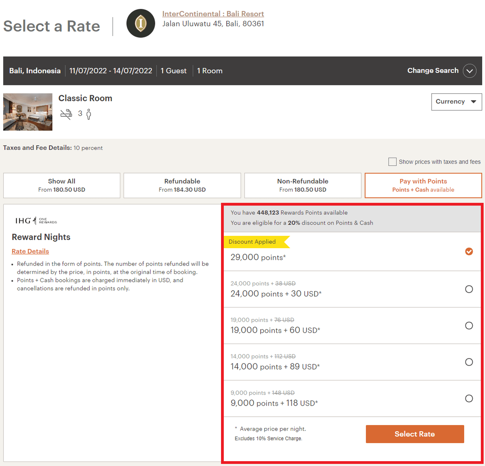Click the 1 Room text

click(210, 71)
